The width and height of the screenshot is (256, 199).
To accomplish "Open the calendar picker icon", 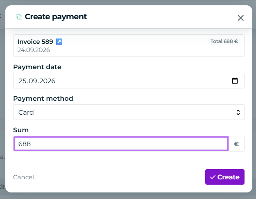I will pyautogui.click(x=235, y=81).
